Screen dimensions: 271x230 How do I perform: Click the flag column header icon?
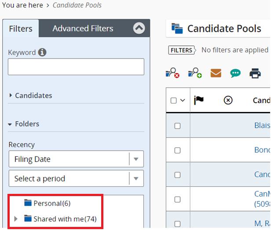coord(199,100)
